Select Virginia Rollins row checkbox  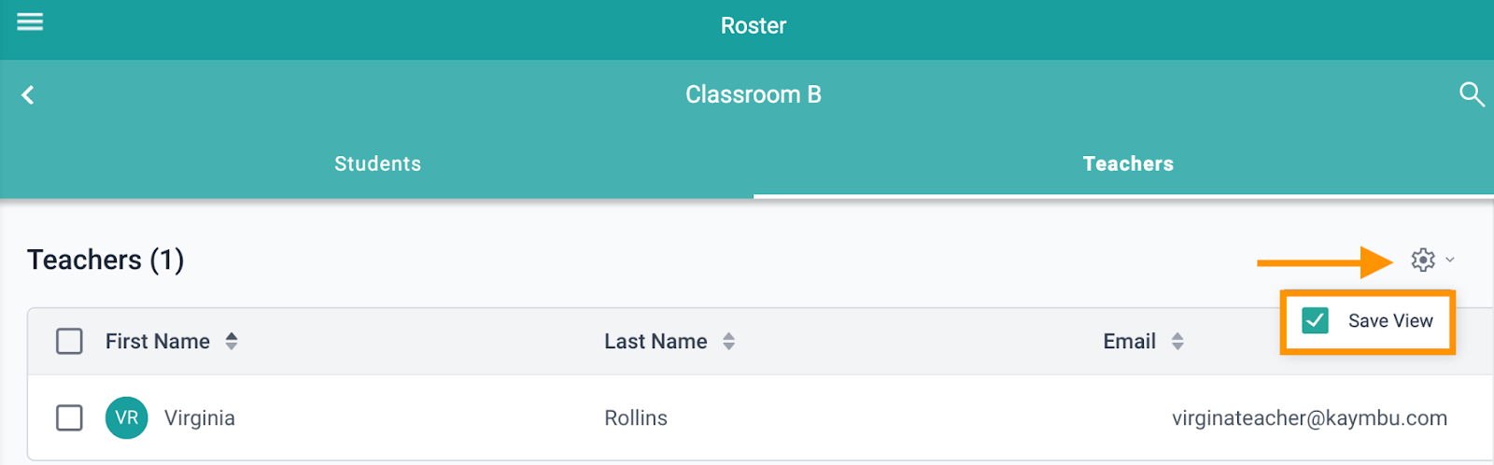point(69,417)
